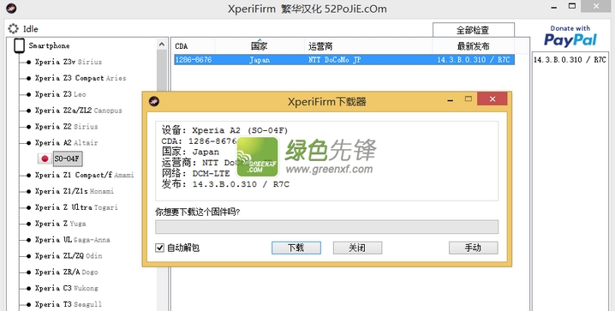Select the SO-04F model button
Viewport: 615px width, 311px height.
point(68,158)
